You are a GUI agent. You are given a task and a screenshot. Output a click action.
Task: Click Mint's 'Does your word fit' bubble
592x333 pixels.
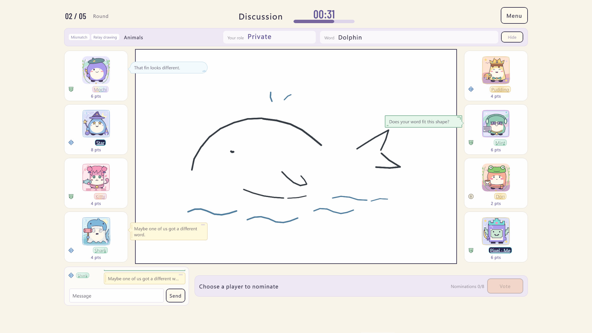coord(423,121)
